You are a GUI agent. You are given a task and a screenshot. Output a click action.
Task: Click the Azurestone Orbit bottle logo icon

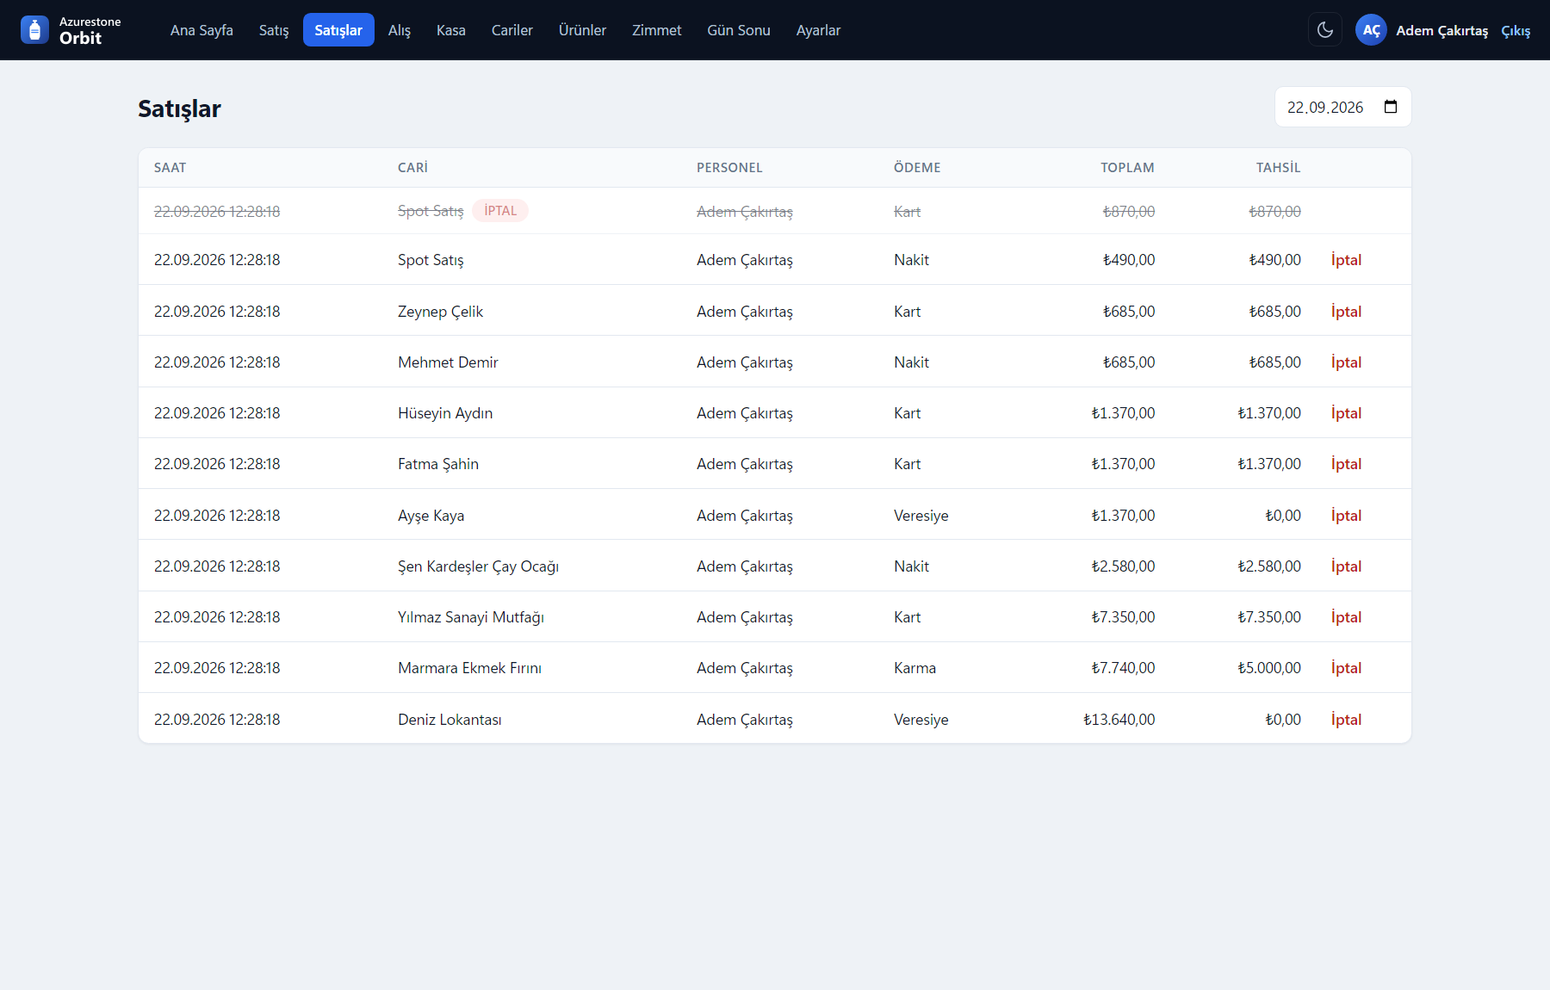pos(34,30)
